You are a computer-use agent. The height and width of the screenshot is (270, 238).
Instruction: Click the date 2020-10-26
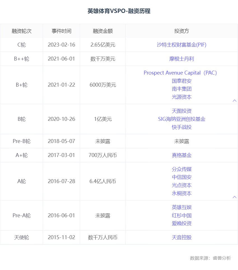[x=61, y=119]
